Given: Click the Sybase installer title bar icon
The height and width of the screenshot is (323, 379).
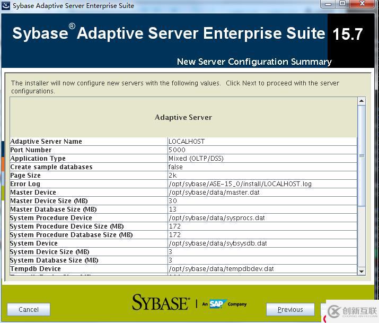Looking at the screenshot, I should tap(6, 5).
